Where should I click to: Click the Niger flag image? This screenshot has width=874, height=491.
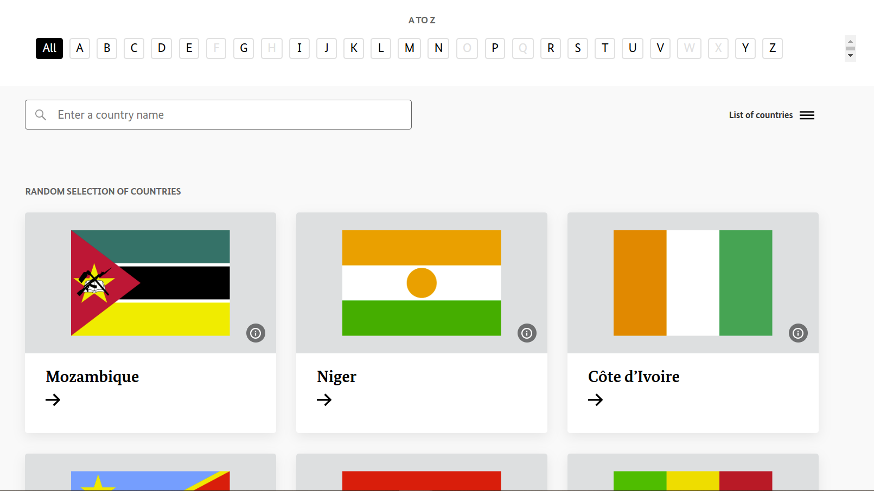point(422,283)
